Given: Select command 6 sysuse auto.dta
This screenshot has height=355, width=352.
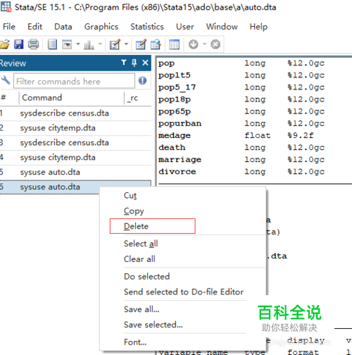Looking at the screenshot, I should tap(75, 187).
